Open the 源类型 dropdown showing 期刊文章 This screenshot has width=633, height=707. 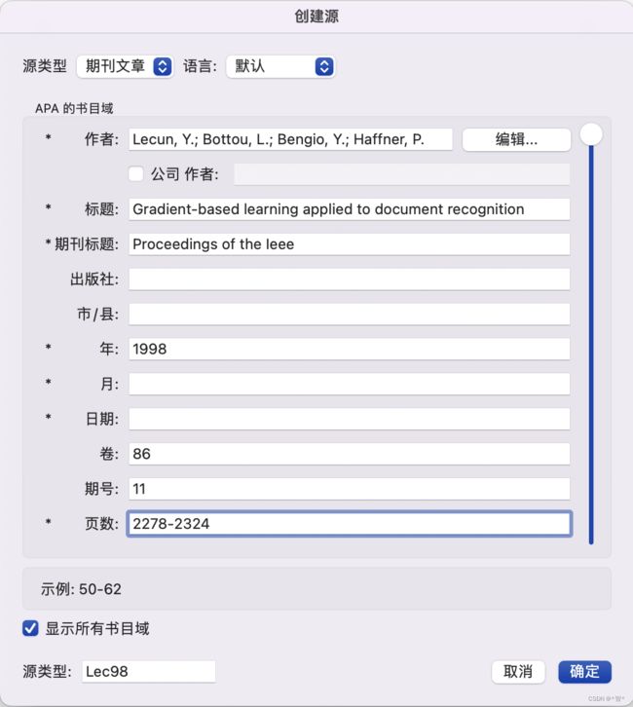[x=125, y=67]
